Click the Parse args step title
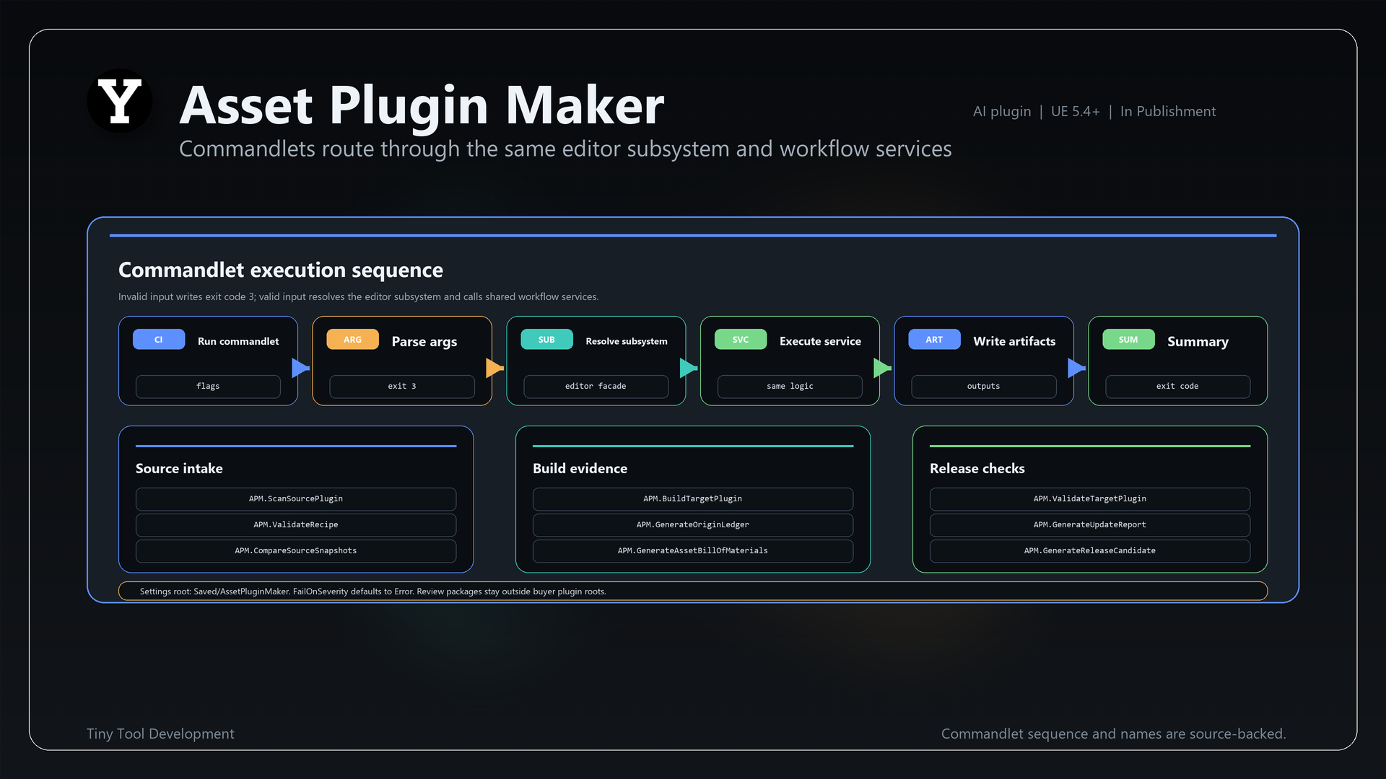Viewport: 1386px width, 779px height. [x=424, y=342]
